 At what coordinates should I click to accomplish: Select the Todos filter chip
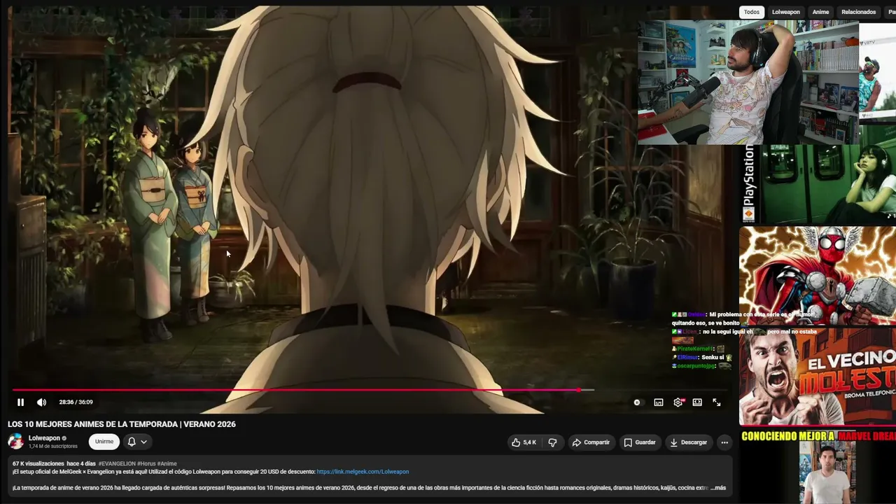click(752, 12)
